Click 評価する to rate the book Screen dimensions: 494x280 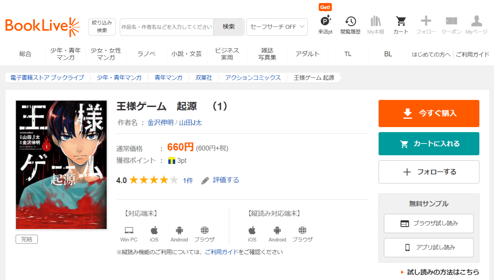pyautogui.click(x=226, y=180)
